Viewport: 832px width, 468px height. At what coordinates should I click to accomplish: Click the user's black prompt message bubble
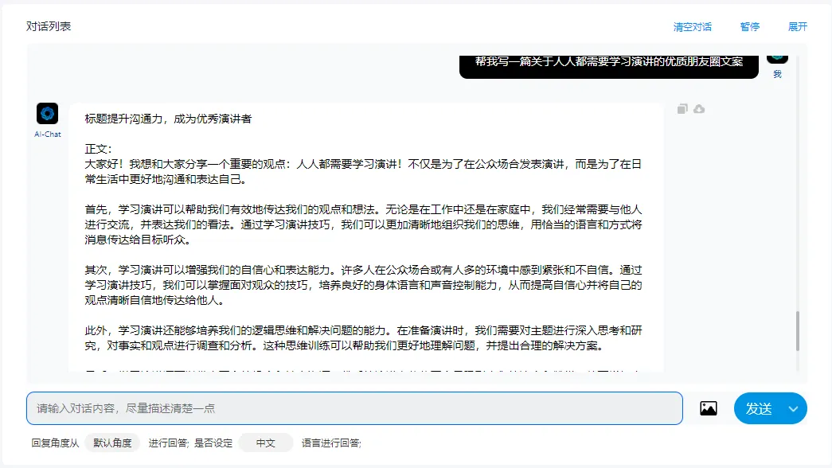click(x=609, y=62)
